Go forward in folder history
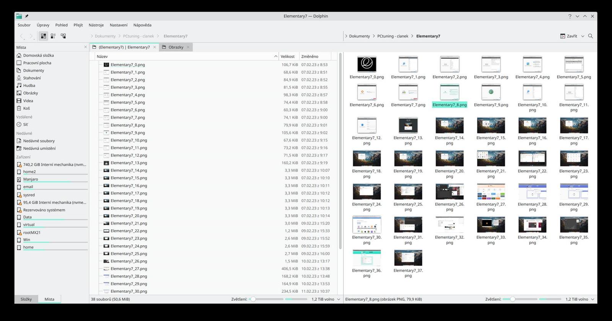This screenshot has height=321, width=612. 31,36
